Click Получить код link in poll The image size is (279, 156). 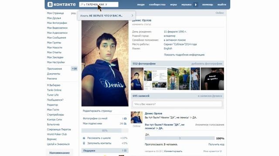(x=216, y=144)
